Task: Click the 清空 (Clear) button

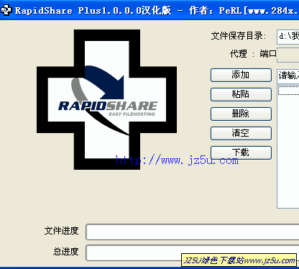Action: pos(241,133)
